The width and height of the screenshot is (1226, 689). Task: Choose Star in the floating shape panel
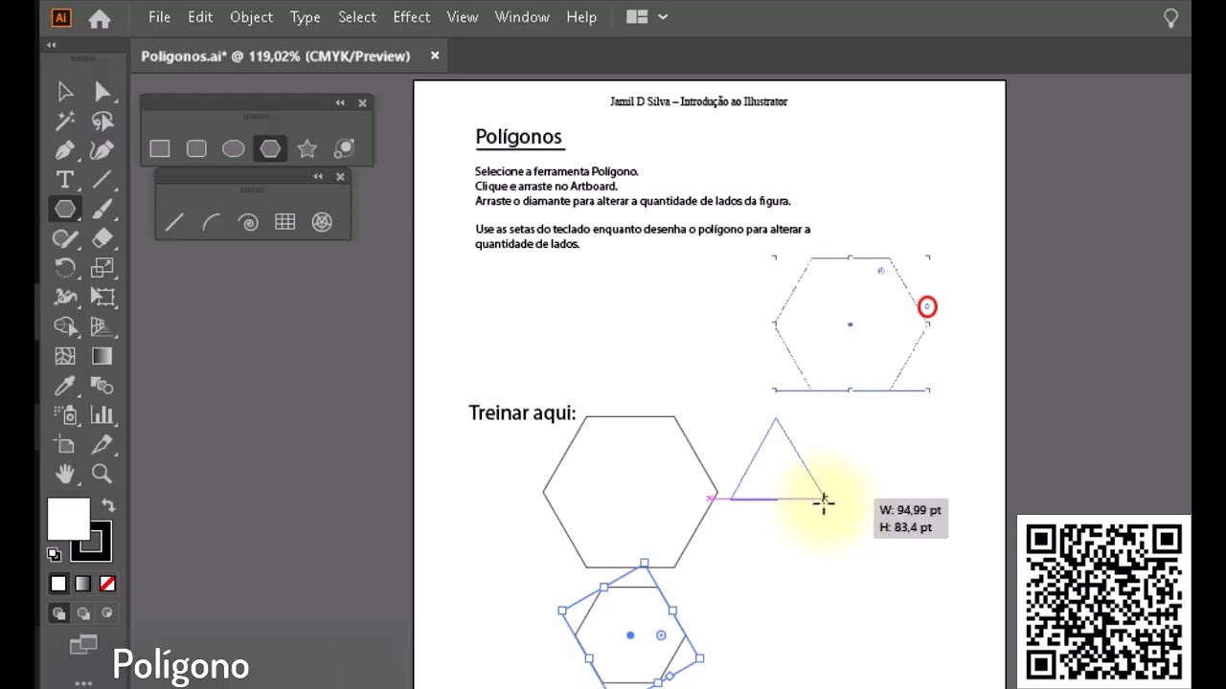point(306,148)
